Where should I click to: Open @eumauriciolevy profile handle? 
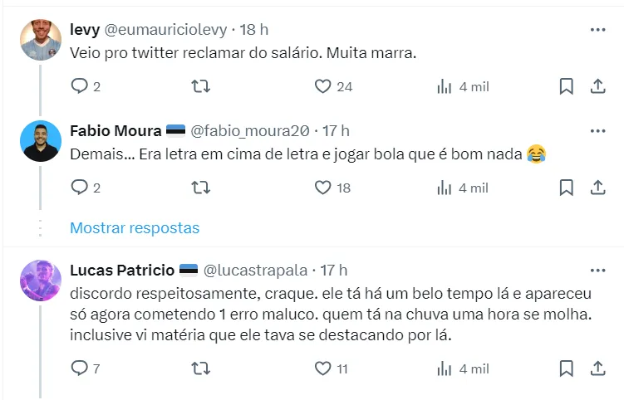[165, 30]
